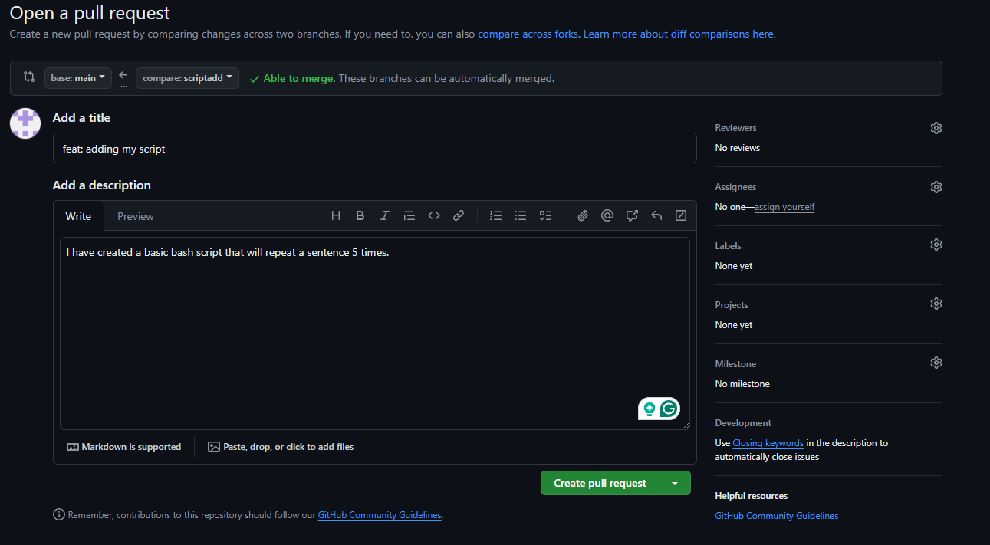990x545 pixels.
Task: Switch to the Preview tab
Action: click(136, 216)
